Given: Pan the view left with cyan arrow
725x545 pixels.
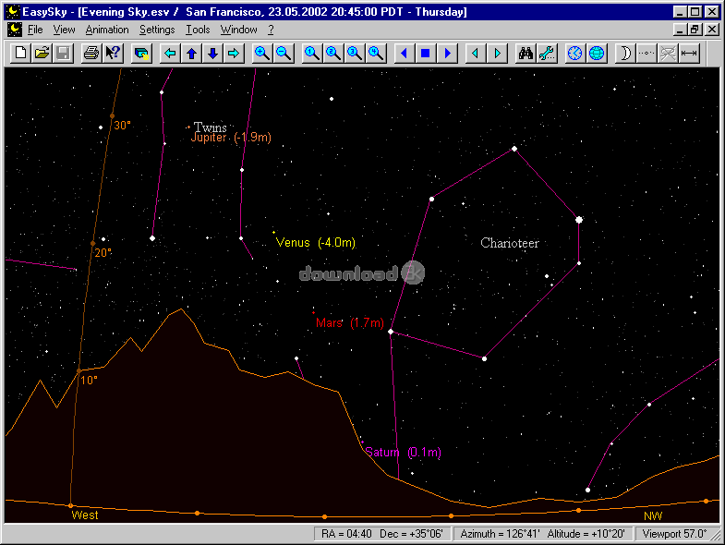Looking at the screenshot, I should (170, 54).
